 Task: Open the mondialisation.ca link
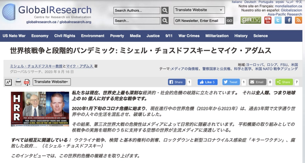tap(289, 6)
